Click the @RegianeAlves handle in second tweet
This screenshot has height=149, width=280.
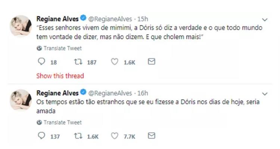point(111,92)
